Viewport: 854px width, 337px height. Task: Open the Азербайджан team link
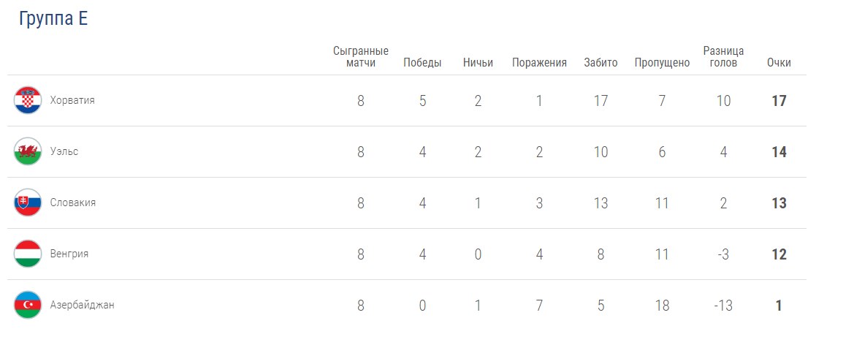pyautogui.click(x=82, y=305)
